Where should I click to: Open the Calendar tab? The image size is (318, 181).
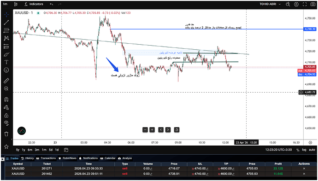(x=108, y=158)
